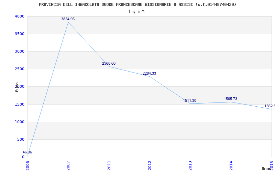Click the chart title with c.f.01449740420
This screenshot has width=275, height=172.
pos(137,4)
